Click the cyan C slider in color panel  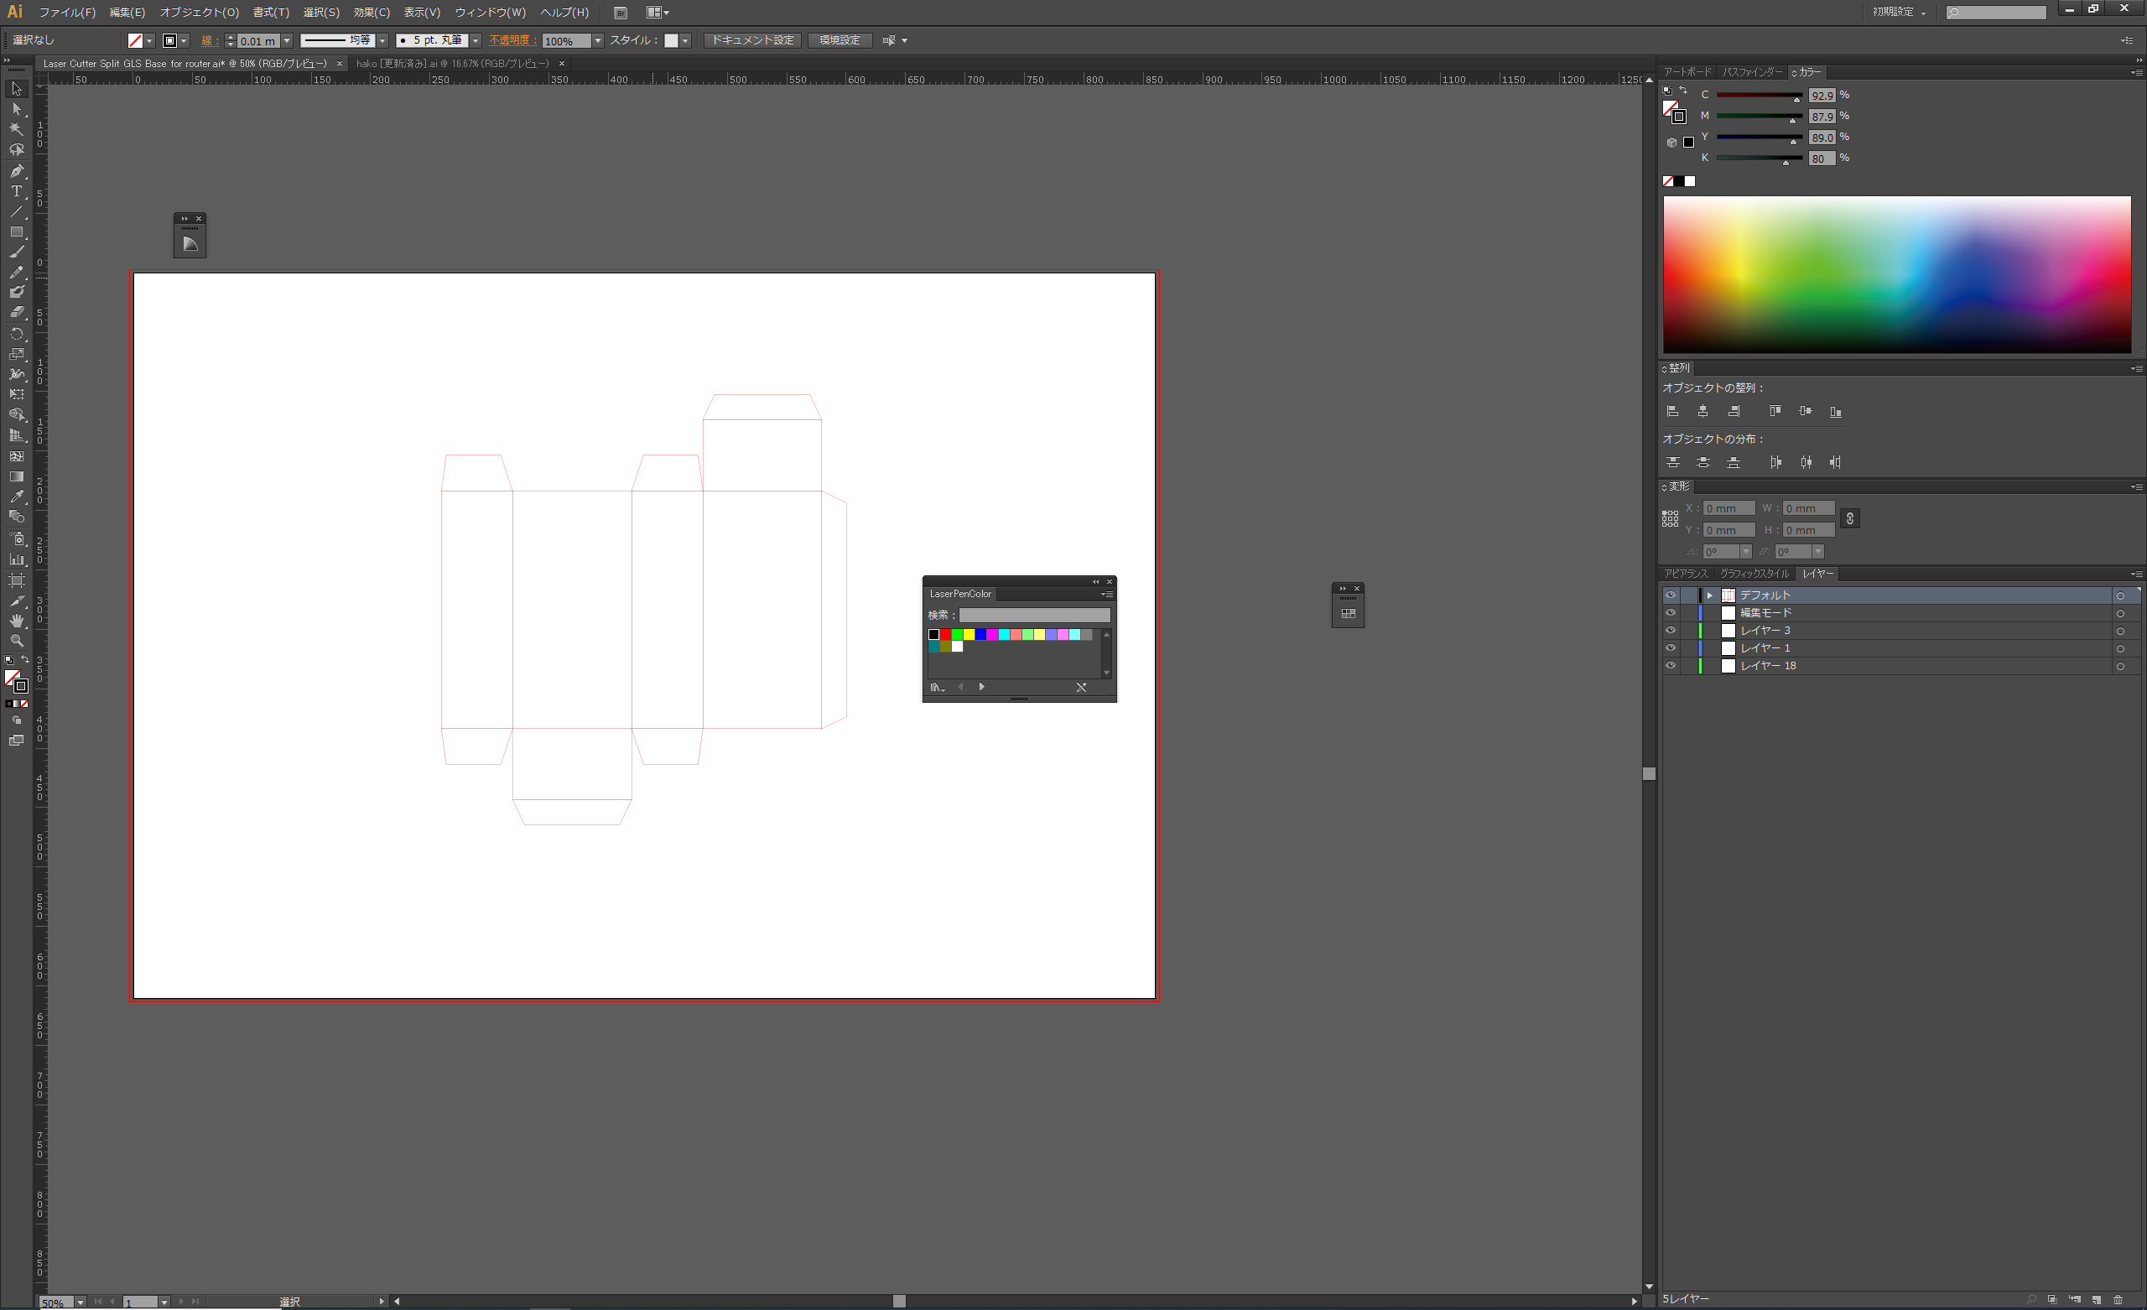pyautogui.click(x=1759, y=95)
